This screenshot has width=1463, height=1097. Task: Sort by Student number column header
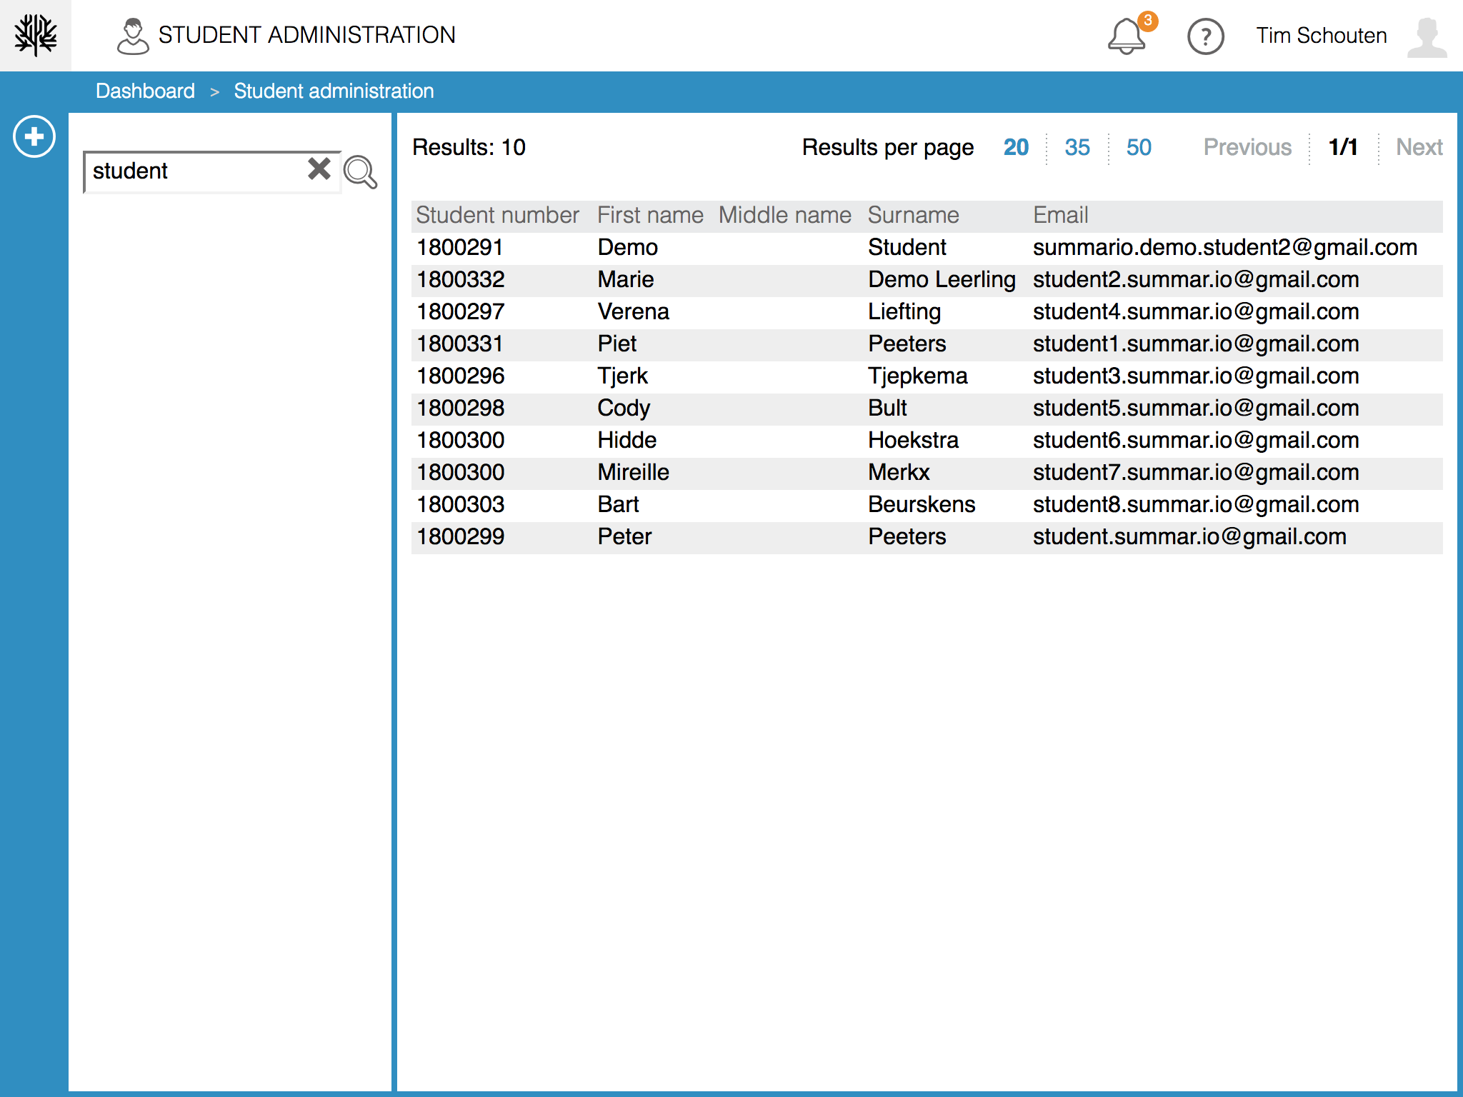pyautogui.click(x=497, y=215)
